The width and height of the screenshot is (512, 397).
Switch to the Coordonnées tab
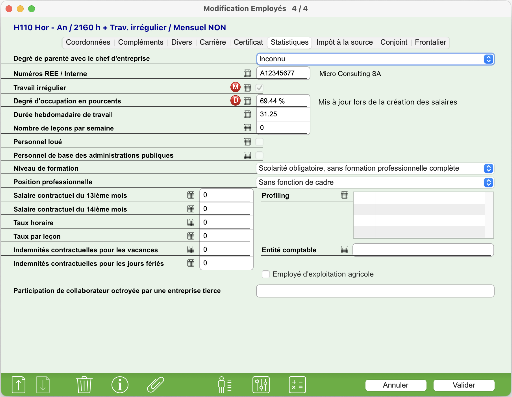pyautogui.click(x=88, y=42)
